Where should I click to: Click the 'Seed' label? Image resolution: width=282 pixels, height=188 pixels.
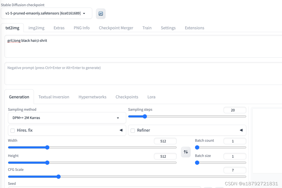pos(12,183)
